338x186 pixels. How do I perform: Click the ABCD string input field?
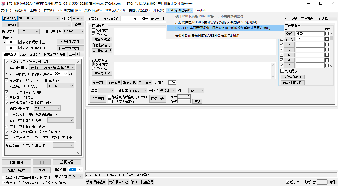(x=310, y=34)
